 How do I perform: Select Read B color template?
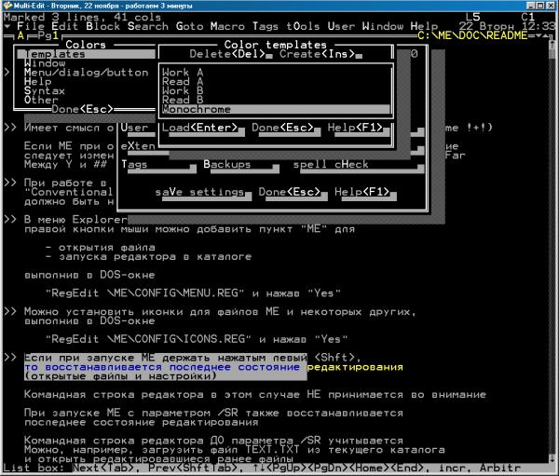point(183,100)
